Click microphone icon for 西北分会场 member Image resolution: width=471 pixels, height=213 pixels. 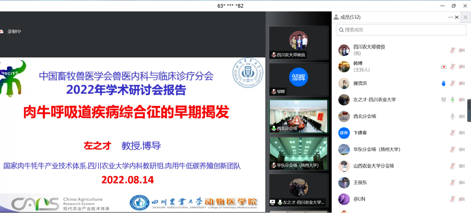coord(452,116)
